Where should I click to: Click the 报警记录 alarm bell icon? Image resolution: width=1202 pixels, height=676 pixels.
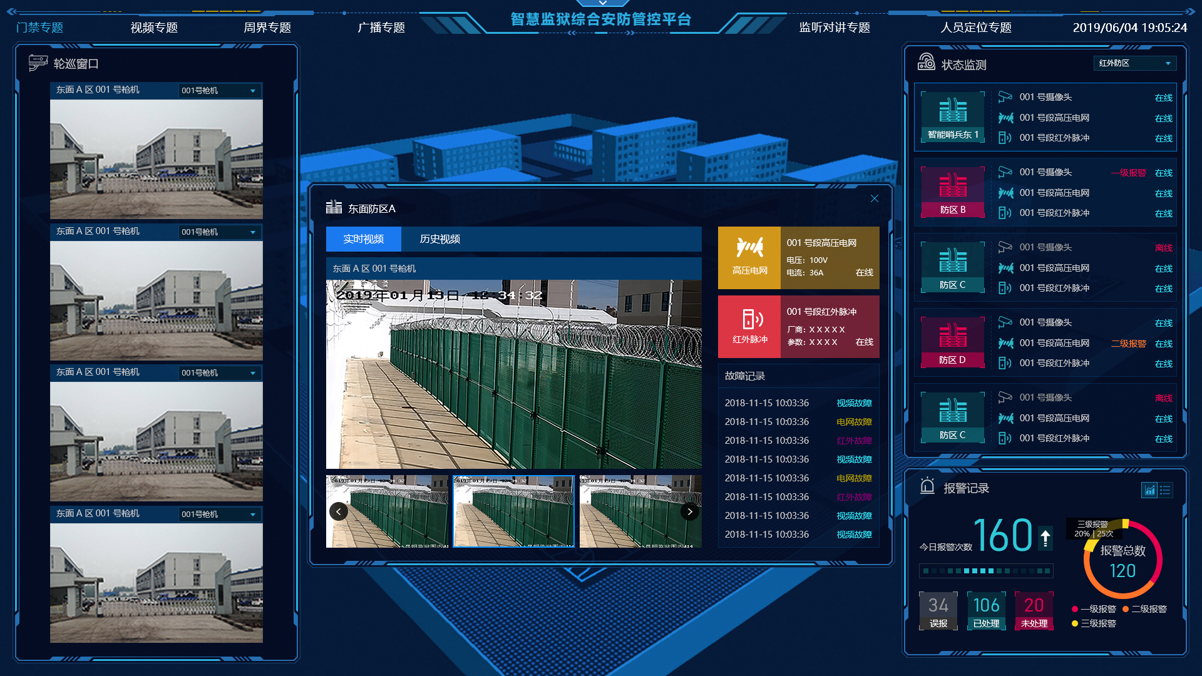(x=927, y=486)
